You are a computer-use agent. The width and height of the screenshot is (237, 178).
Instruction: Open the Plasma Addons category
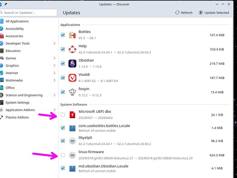[29, 117]
